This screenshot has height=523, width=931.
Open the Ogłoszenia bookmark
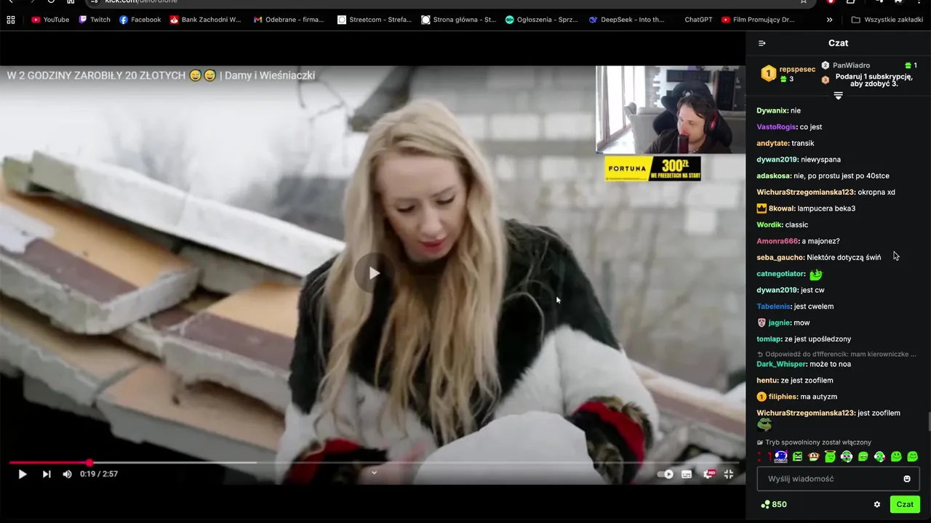pos(542,20)
